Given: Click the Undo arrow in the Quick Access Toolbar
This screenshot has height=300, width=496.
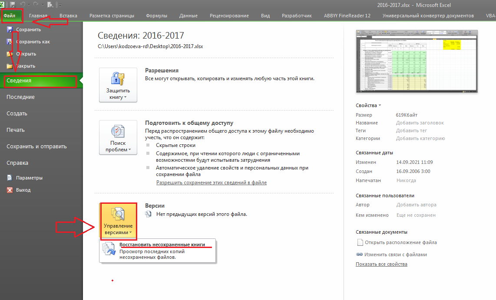Looking at the screenshot, I should point(23,4).
